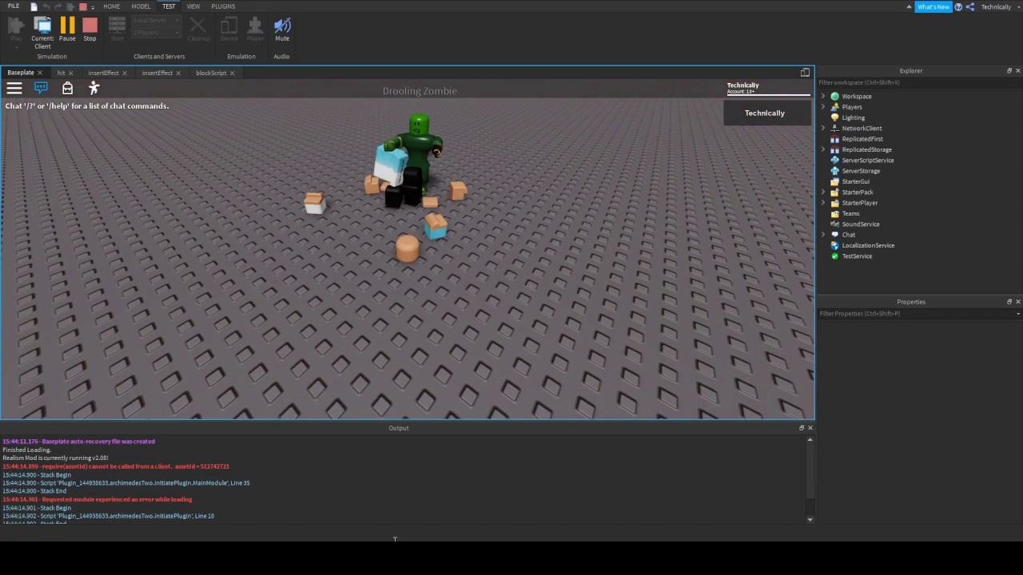This screenshot has height=575, width=1023.
Task: Pause the running simulation
Action: [67, 30]
